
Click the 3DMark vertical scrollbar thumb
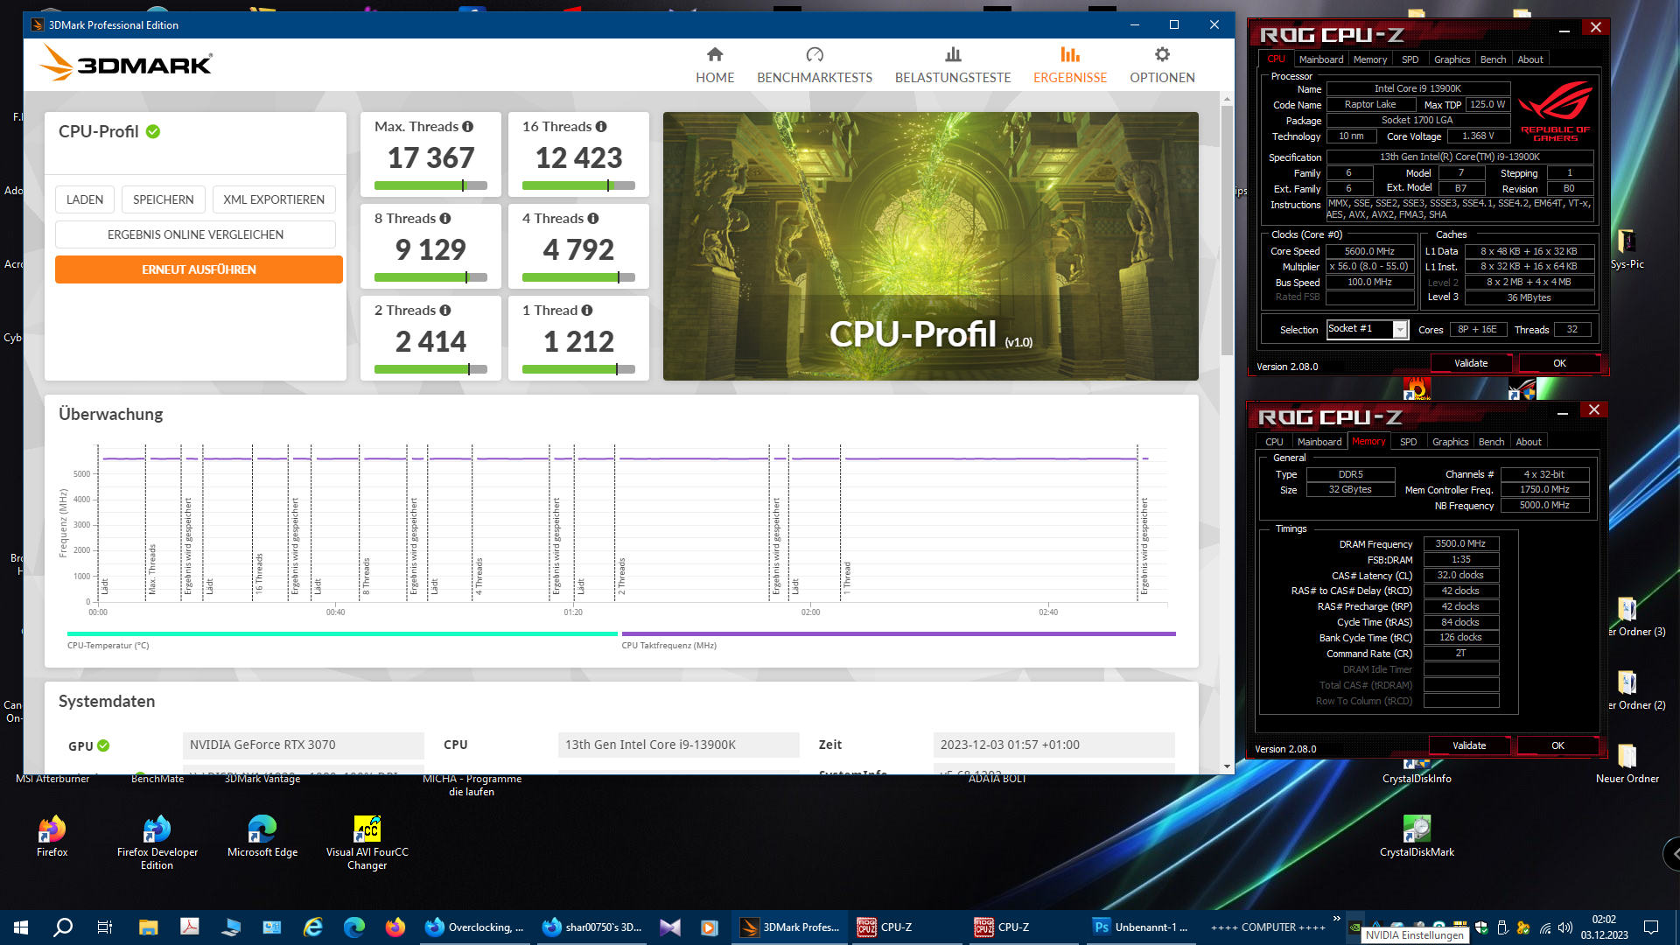(1227, 232)
